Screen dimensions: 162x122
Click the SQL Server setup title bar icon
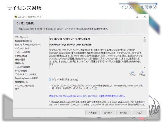pyautogui.click(x=15, y=17)
